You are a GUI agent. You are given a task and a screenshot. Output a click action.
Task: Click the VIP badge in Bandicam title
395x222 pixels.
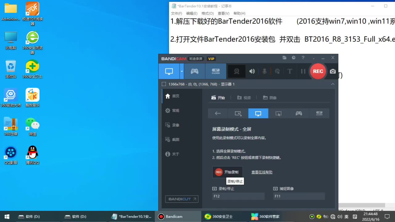[x=211, y=59]
